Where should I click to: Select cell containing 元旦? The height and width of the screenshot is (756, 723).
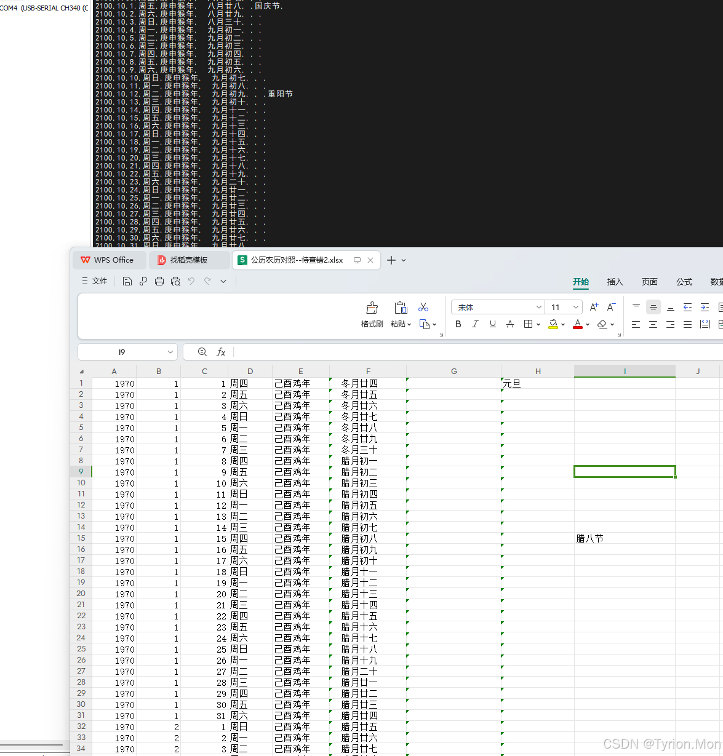538,383
